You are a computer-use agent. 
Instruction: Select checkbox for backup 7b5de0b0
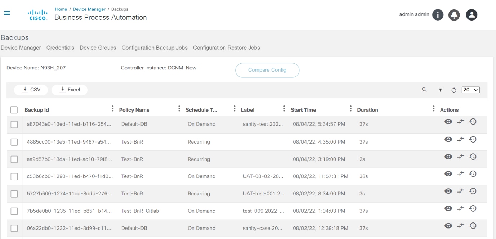tap(14, 211)
